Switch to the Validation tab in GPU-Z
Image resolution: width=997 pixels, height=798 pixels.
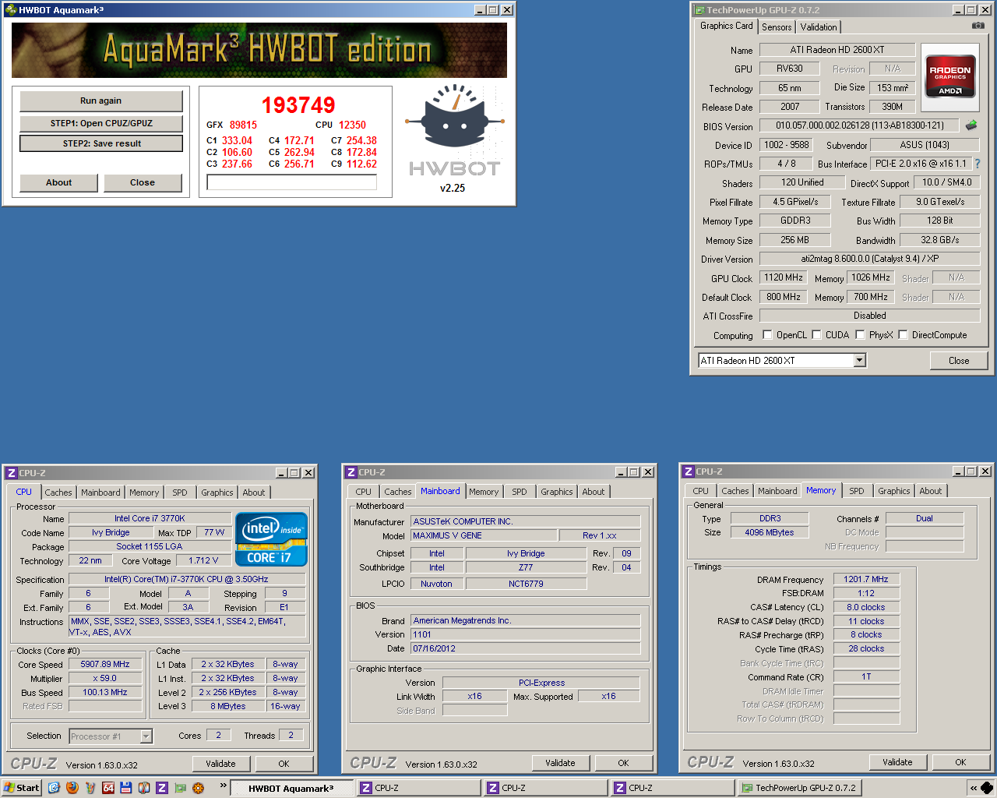819,27
